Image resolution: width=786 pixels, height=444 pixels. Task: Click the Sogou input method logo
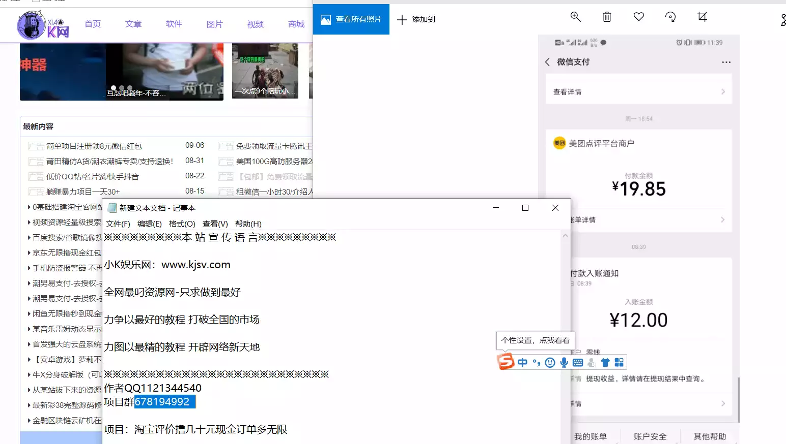[506, 362]
